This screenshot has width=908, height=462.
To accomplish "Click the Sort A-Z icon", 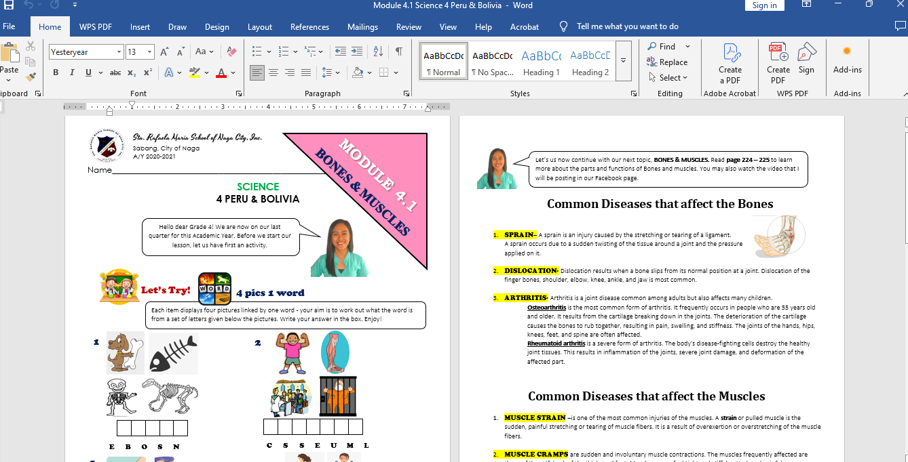I will [x=379, y=51].
